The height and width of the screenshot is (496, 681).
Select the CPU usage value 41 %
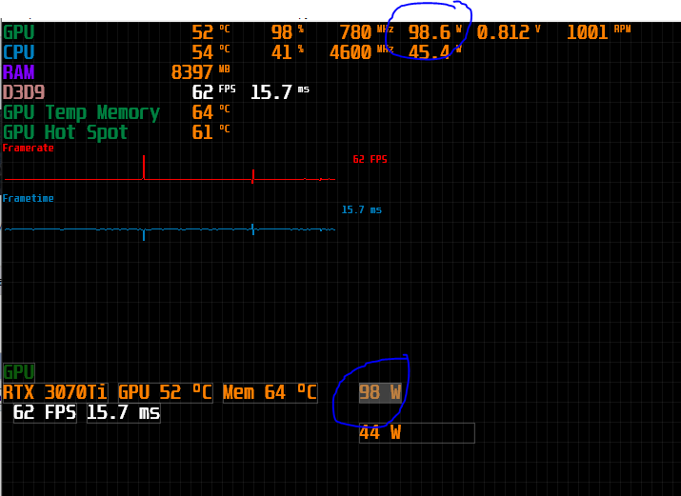287,52
